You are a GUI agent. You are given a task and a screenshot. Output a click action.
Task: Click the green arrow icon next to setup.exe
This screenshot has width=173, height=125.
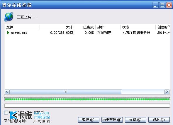click(8, 33)
